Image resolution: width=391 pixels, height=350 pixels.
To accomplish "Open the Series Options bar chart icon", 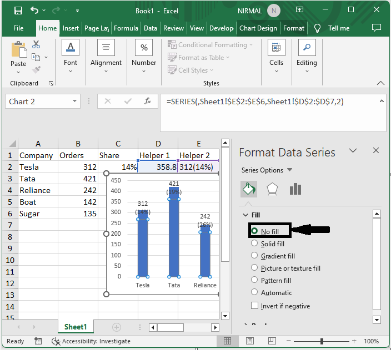I will pos(295,189).
